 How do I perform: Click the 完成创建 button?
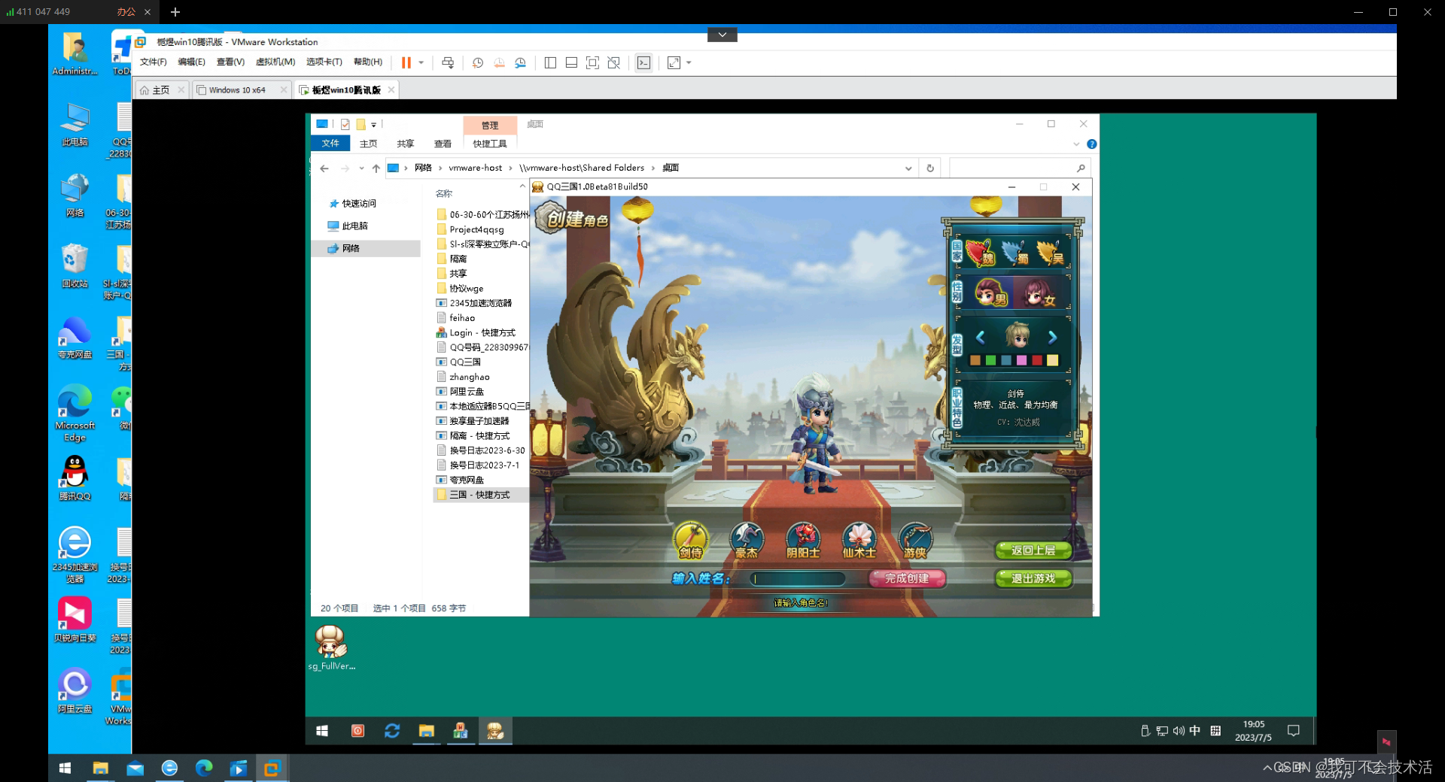(x=908, y=578)
